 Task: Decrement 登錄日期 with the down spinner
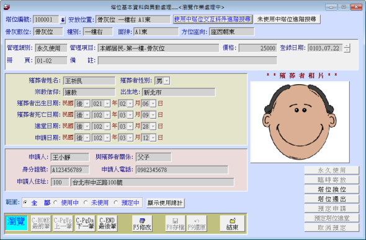[347, 50]
